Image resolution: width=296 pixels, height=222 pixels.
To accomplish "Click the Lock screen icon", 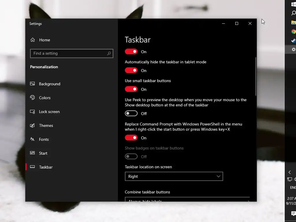I will click(32, 112).
